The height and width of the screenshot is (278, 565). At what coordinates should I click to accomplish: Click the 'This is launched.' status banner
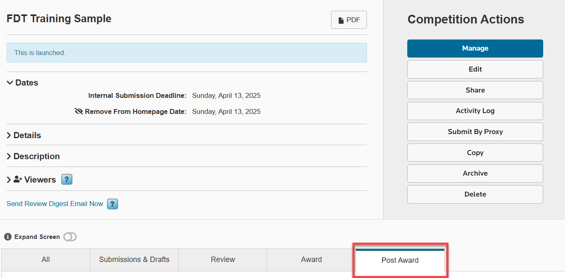click(x=187, y=53)
